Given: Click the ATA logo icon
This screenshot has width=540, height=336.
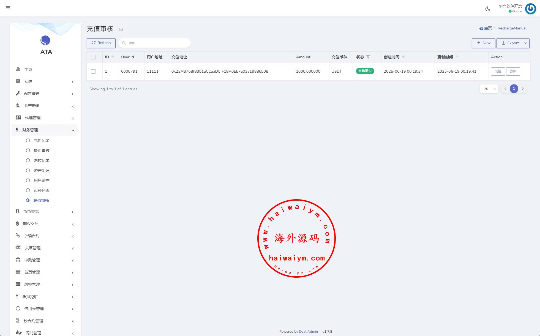Looking at the screenshot, I should (45, 41).
